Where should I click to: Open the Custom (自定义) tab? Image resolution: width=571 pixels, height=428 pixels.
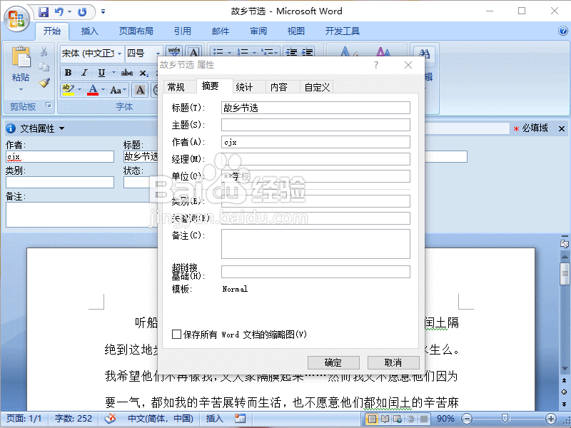coord(317,87)
